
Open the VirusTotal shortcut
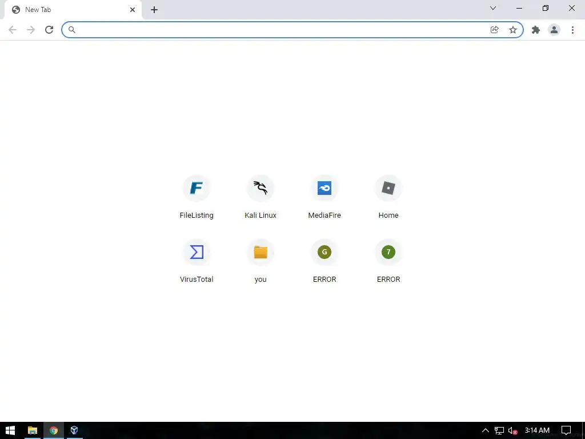tap(197, 261)
